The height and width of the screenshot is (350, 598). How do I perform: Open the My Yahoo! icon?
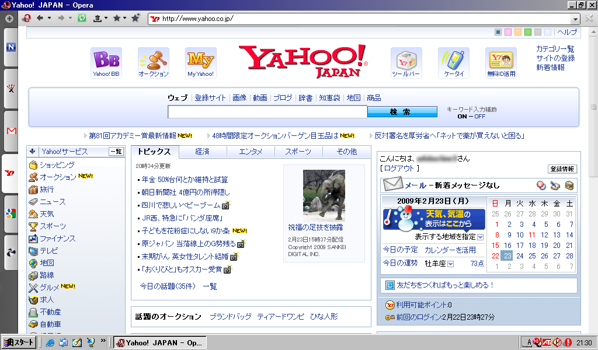[x=201, y=63]
